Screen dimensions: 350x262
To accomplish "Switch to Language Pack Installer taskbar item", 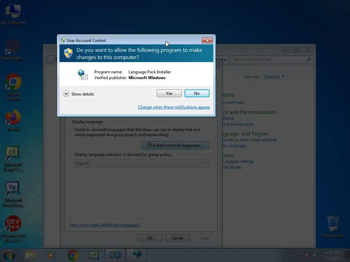I will [136, 255].
